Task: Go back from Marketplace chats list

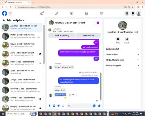Action: click(x=4, y=20)
